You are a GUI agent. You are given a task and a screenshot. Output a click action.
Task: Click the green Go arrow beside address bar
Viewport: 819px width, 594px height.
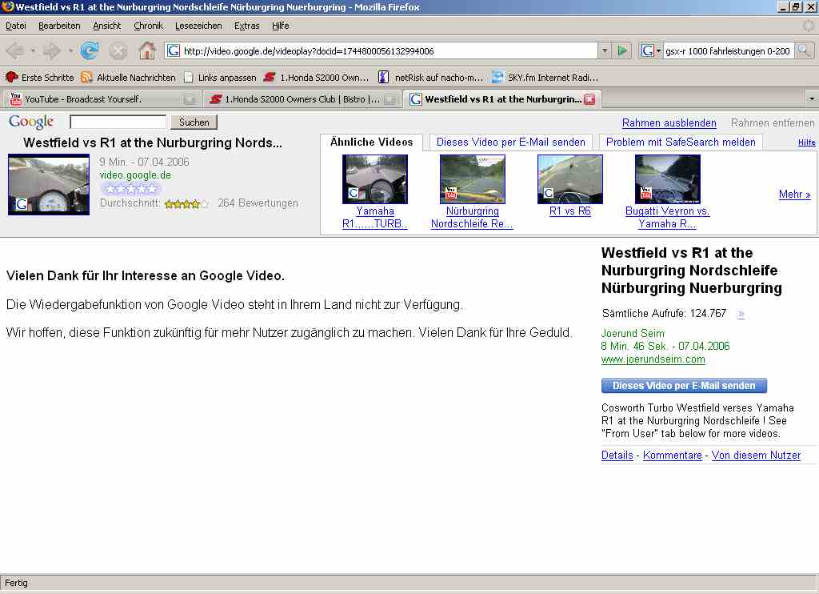click(622, 51)
